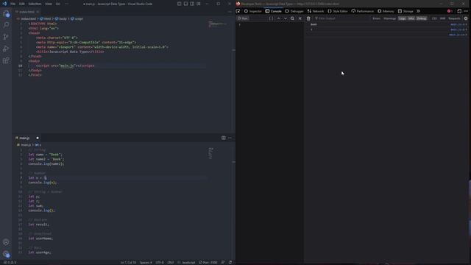Open the Search view in VS Code activity bar
The height and width of the screenshot is (265, 471).
[6, 25]
